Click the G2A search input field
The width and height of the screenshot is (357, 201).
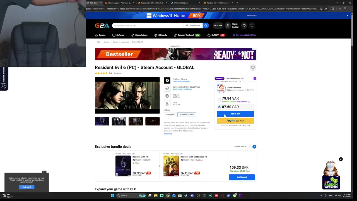coord(148,25)
